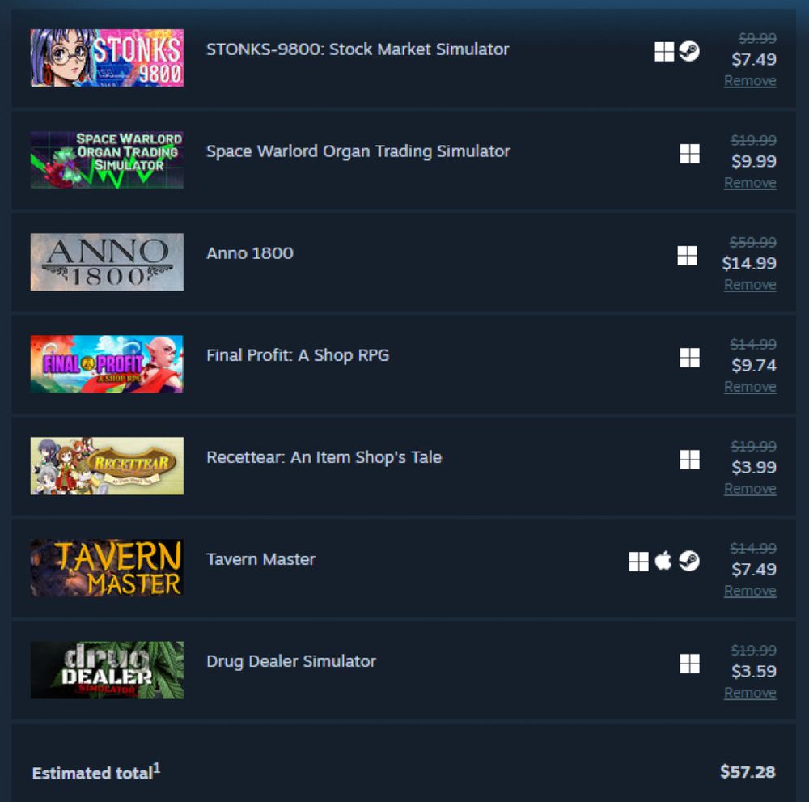Click the SteamOS icon for Tavern Master
Viewport: 809px width, 802px height.
coord(689,561)
